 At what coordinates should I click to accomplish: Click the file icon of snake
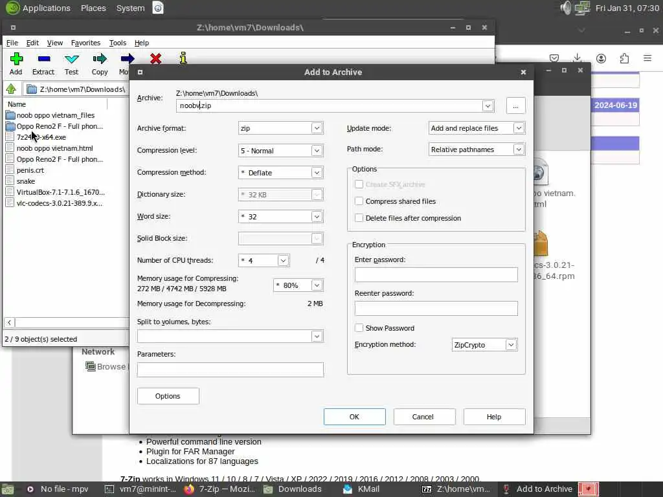(10, 181)
